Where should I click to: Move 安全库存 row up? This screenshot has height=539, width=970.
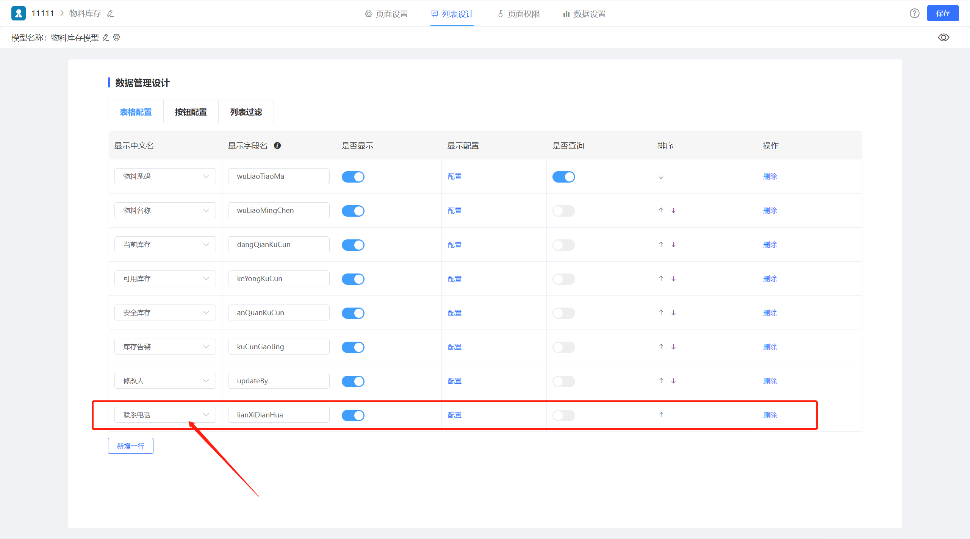(661, 312)
